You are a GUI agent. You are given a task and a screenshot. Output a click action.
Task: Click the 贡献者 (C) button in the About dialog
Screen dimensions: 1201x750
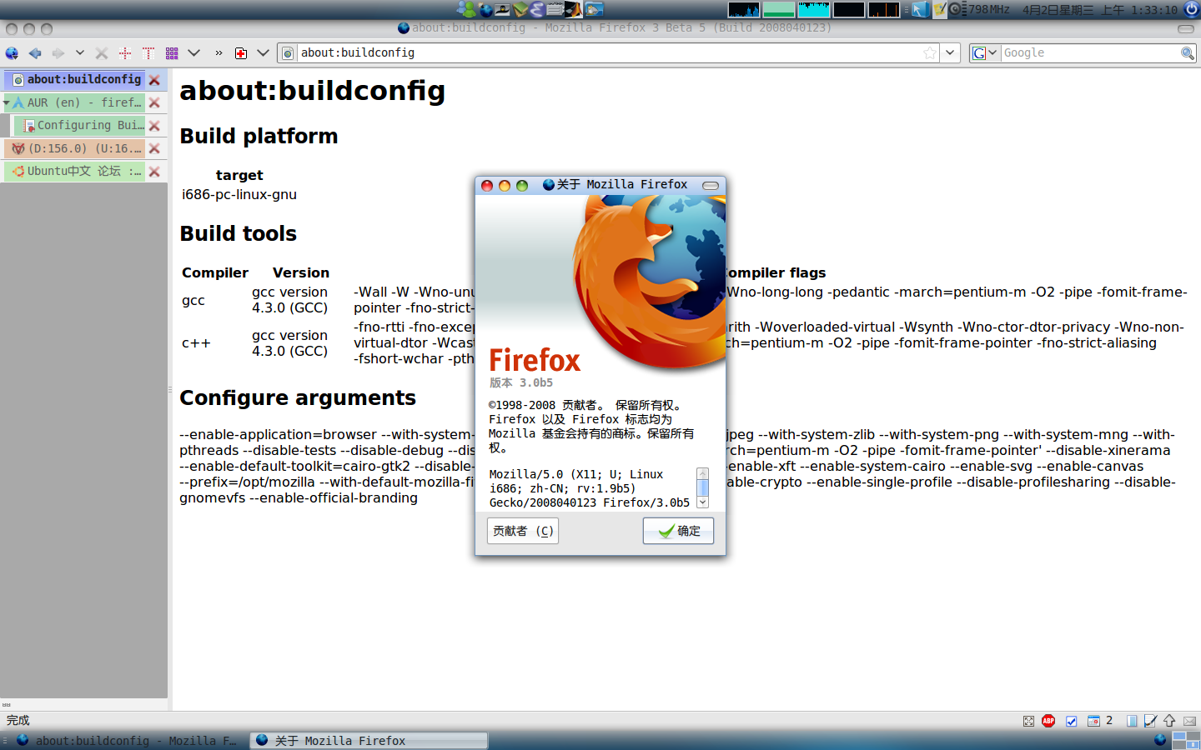[x=523, y=531]
